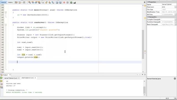This screenshot has height=100, width=177.
Task: Select the Output window tab
Action: point(5,75)
